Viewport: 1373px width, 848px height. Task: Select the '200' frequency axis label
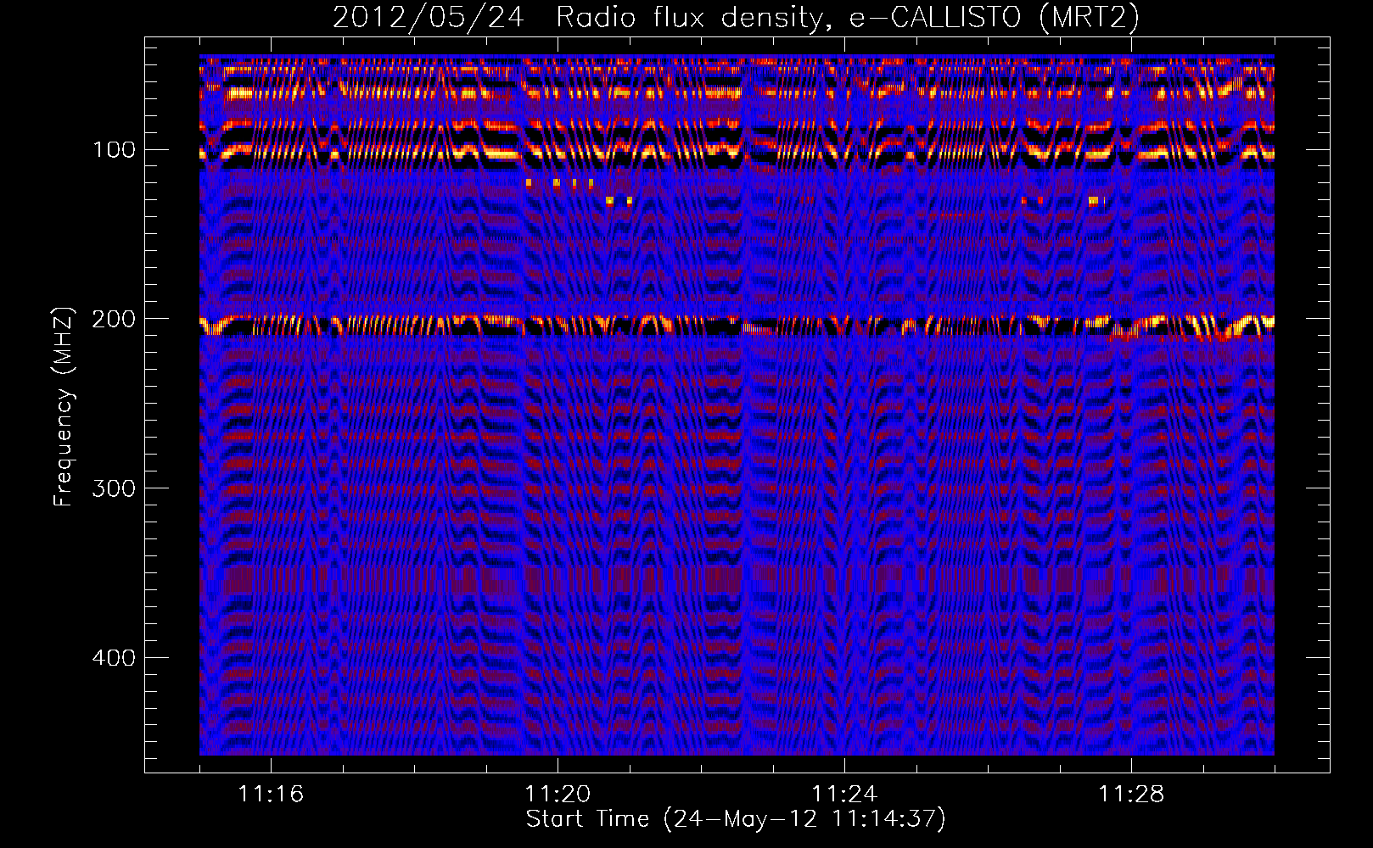tap(114, 319)
